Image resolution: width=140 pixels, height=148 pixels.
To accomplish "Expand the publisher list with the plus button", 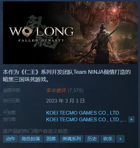I will tap(131, 120).
